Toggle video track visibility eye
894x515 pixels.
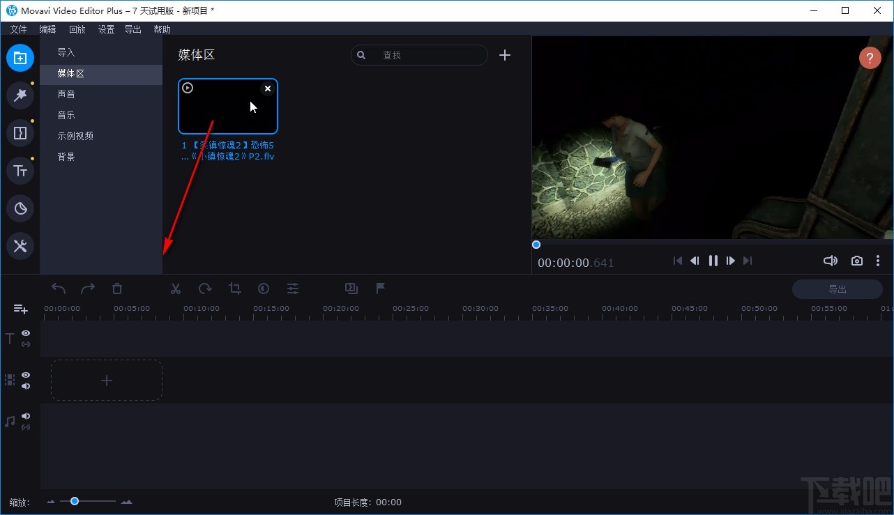click(26, 375)
